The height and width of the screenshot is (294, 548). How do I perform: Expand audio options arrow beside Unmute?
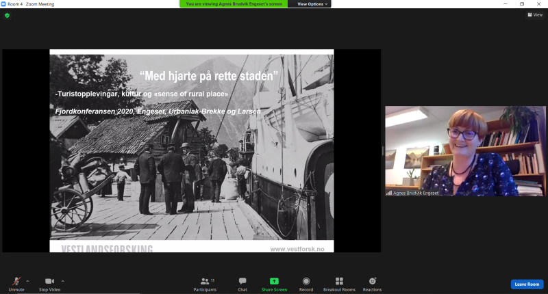[x=27, y=281]
